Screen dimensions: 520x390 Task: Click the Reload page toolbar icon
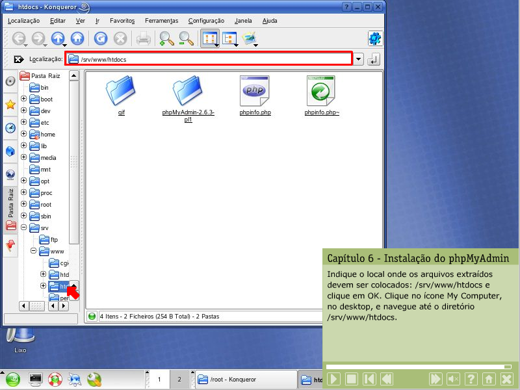coord(100,39)
